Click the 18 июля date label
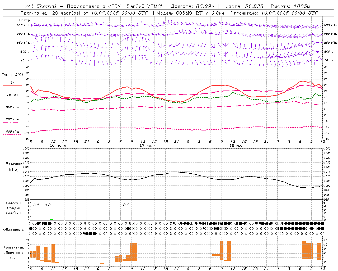This screenshot has height=271, width=338. click(237, 145)
